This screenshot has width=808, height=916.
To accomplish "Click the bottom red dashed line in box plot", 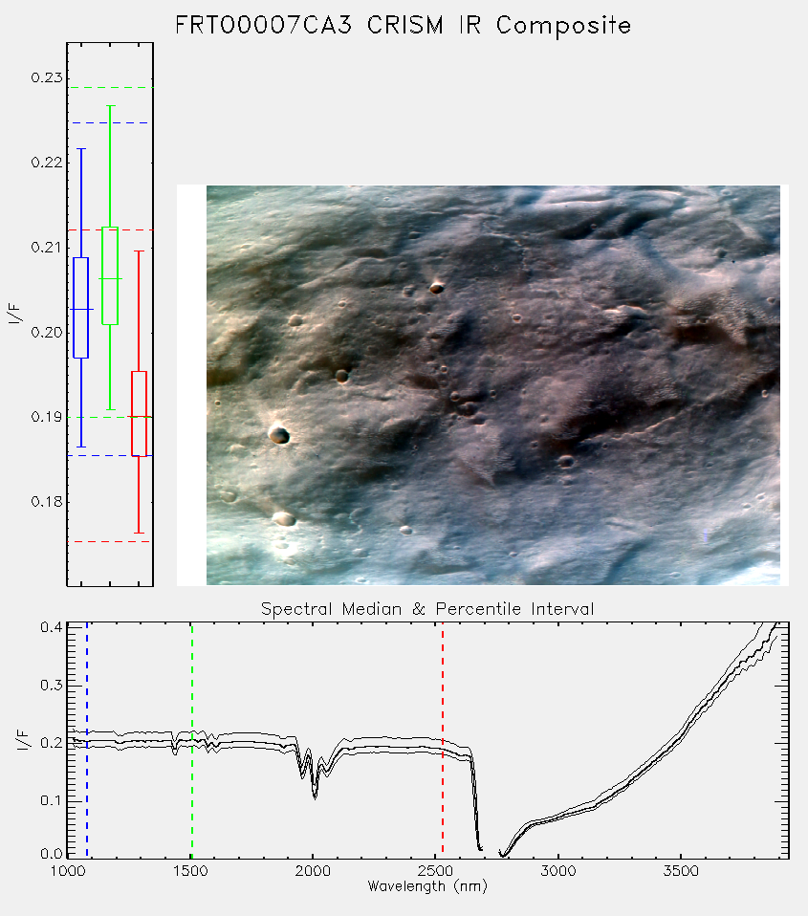I will click(x=109, y=541).
